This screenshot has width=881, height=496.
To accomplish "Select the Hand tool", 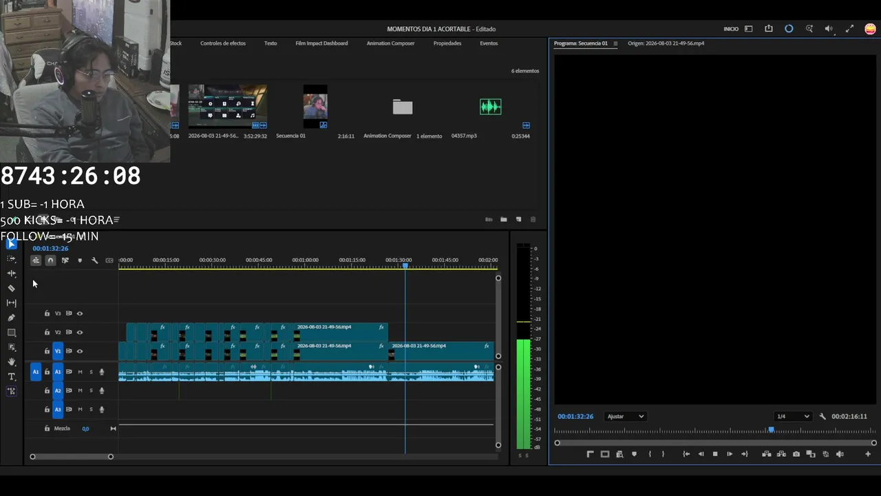I will (x=11, y=362).
